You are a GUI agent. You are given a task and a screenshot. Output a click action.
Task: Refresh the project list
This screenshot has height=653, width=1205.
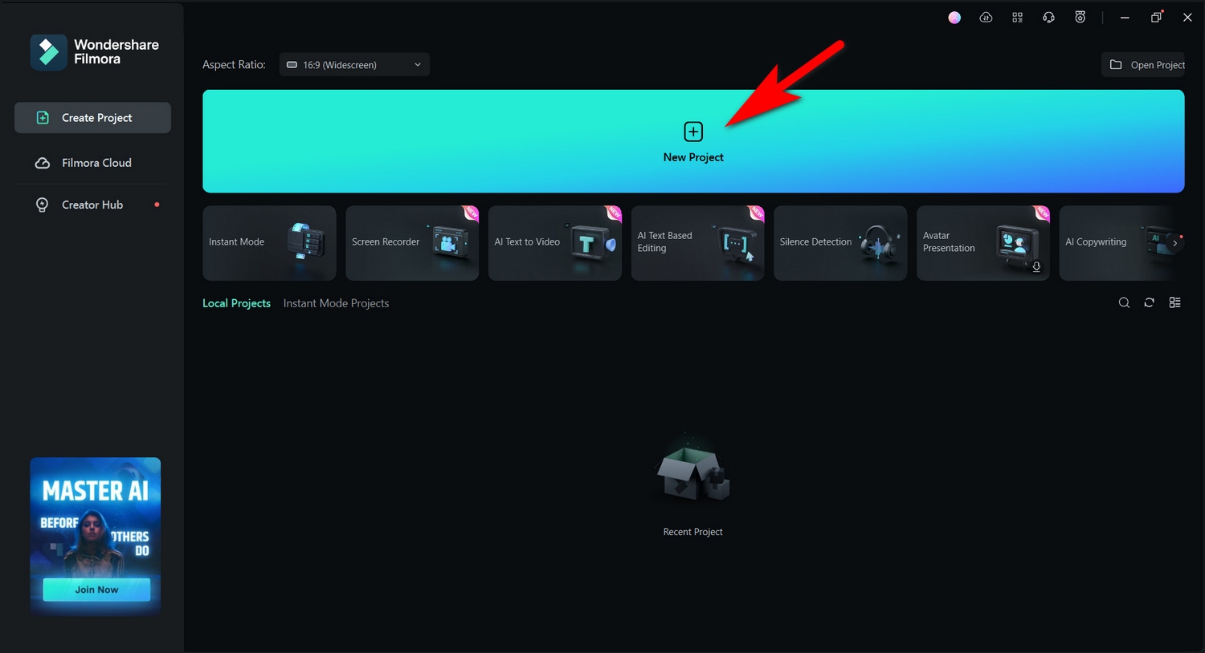pyautogui.click(x=1150, y=302)
